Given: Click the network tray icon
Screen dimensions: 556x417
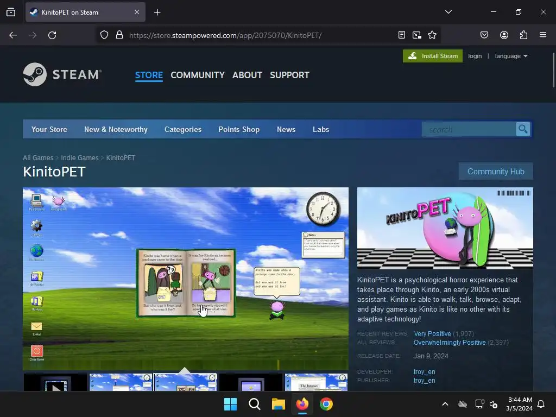Looking at the screenshot, I should tap(480, 404).
